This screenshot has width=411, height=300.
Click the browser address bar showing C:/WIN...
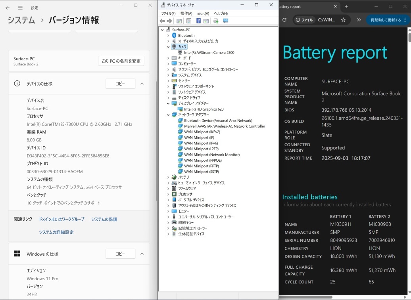coord(326,20)
